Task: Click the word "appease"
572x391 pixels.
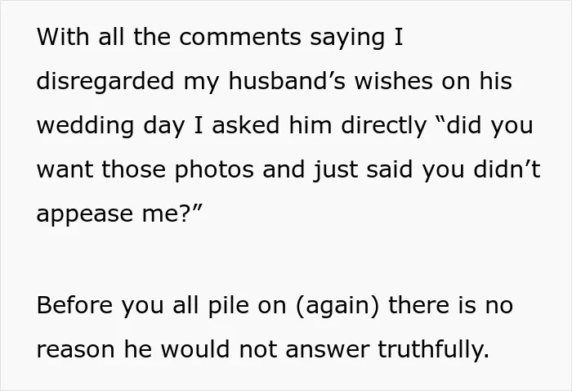Action: click(x=85, y=214)
